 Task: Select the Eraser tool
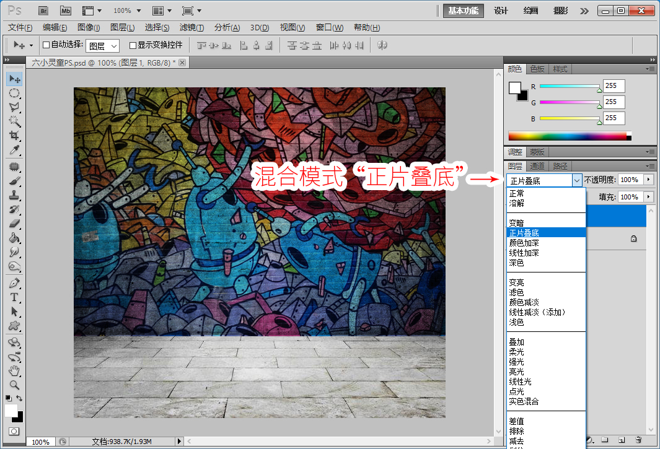14,224
